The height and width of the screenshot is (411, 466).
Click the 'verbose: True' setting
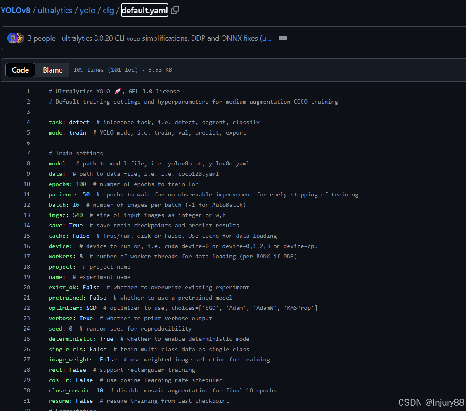[71, 318]
